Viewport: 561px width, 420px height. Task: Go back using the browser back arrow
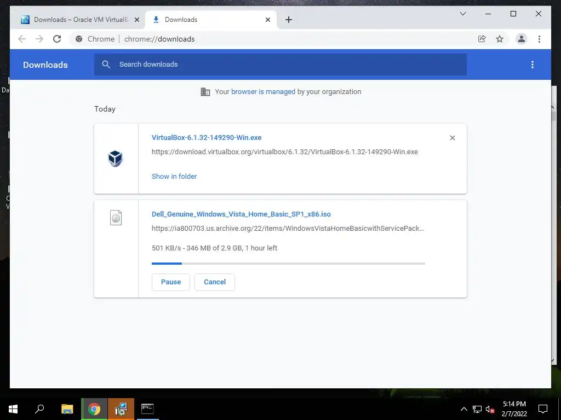point(22,39)
